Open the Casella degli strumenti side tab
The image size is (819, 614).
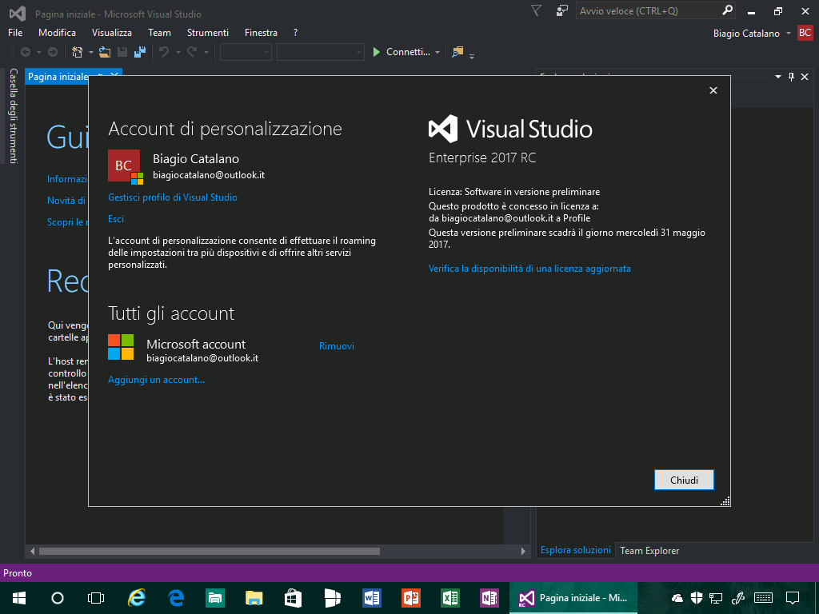click(14, 115)
